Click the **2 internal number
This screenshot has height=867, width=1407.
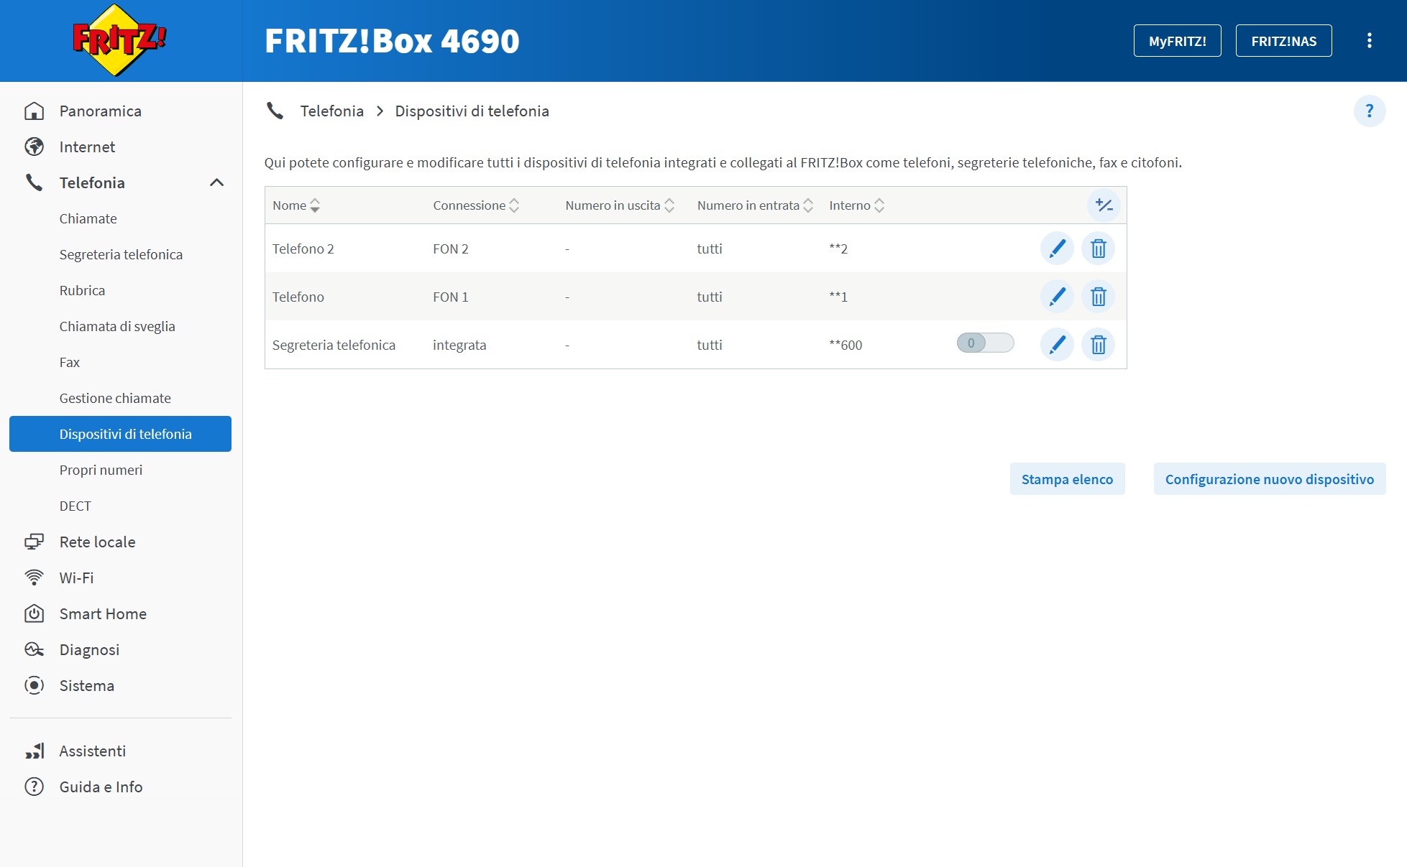(838, 249)
